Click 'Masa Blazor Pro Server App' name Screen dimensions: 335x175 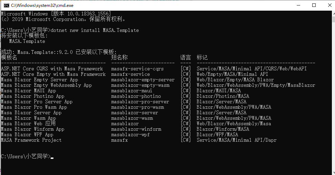point(37,102)
